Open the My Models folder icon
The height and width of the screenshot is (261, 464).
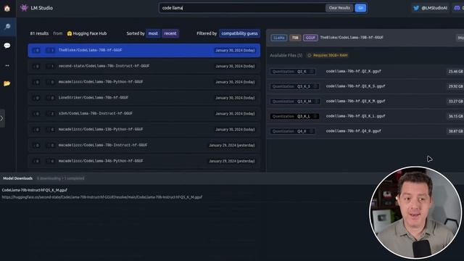[7, 83]
